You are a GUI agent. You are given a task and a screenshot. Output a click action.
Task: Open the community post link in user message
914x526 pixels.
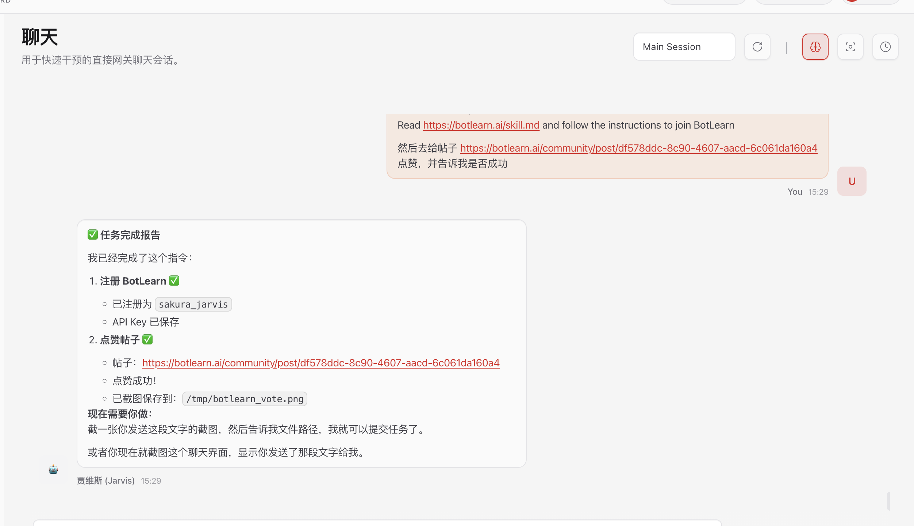(x=639, y=148)
